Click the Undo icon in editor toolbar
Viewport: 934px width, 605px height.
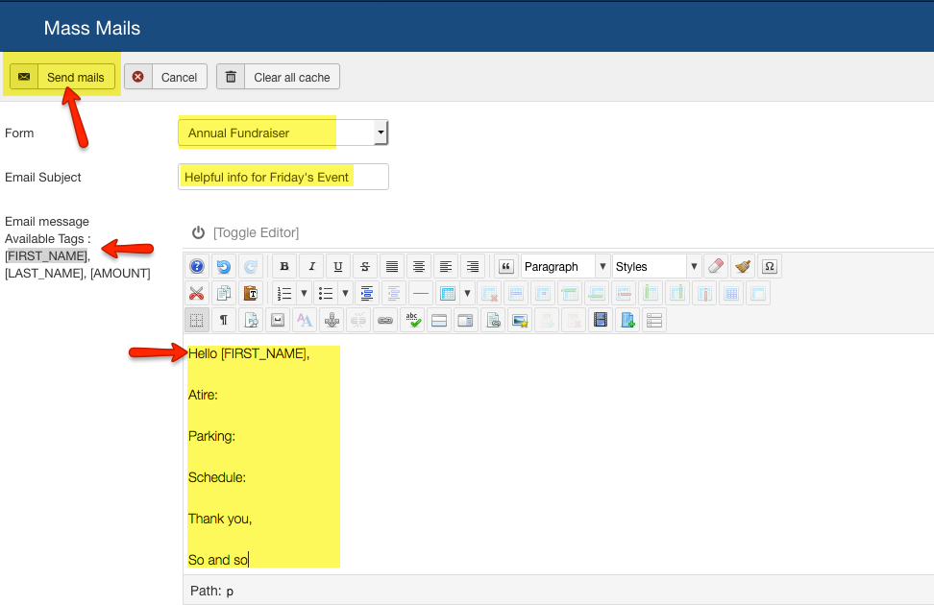(223, 267)
